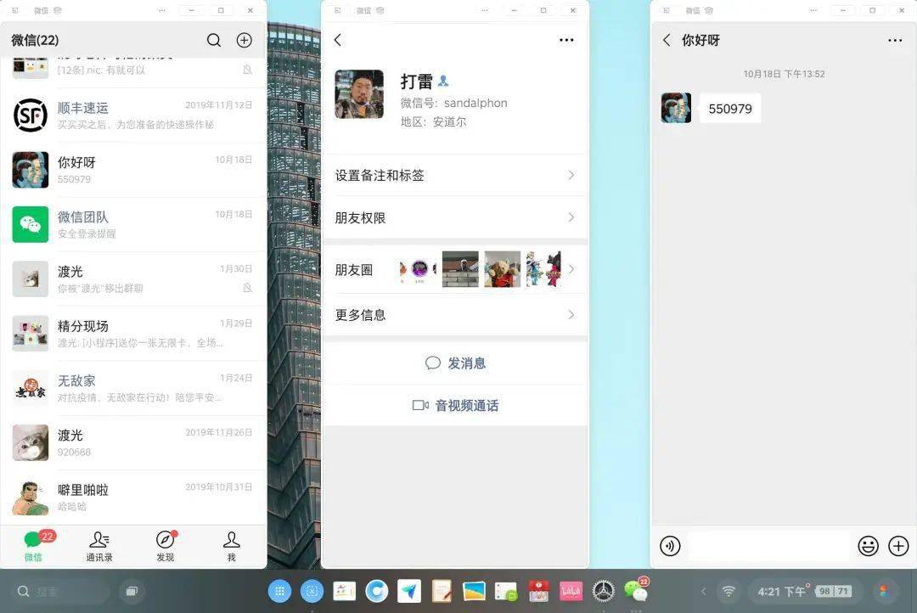Image resolution: width=917 pixels, height=613 pixels.
Task: Expand the 更多信息 row
Action: click(455, 315)
